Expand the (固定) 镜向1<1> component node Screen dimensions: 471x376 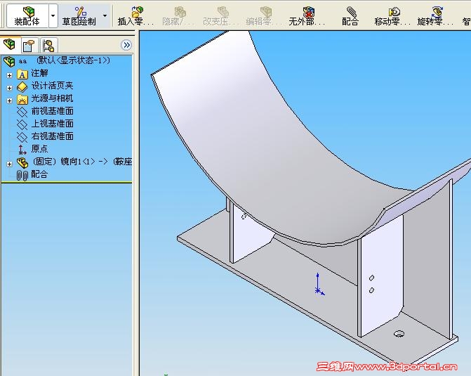coord(9,164)
